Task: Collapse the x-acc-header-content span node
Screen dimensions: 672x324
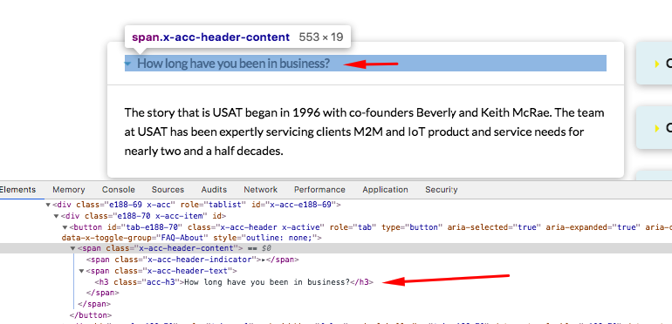Action: click(72, 248)
